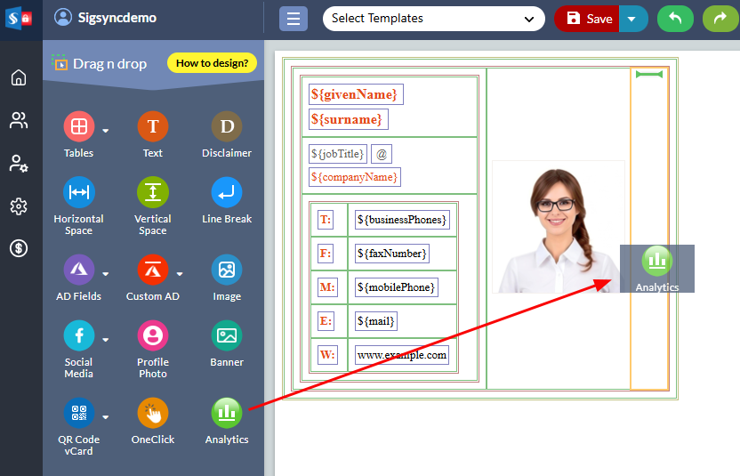Insert a Line Break element
The height and width of the screenshot is (476, 740).
pyautogui.click(x=227, y=193)
